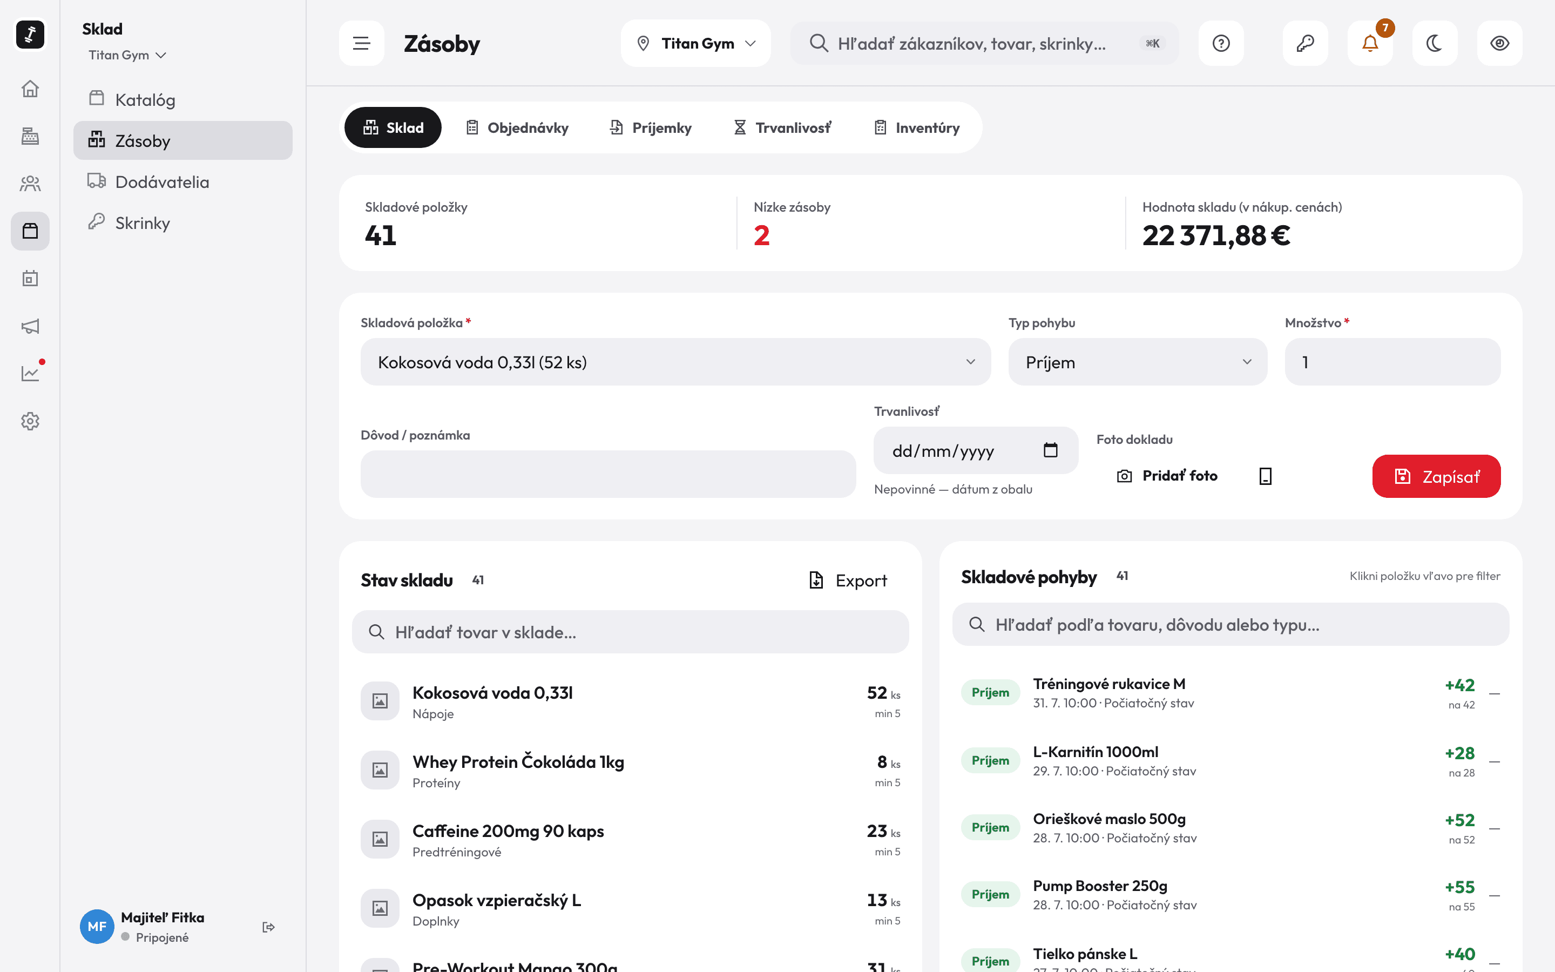Click the MF user avatar
The width and height of the screenshot is (1555, 972).
(97, 927)
